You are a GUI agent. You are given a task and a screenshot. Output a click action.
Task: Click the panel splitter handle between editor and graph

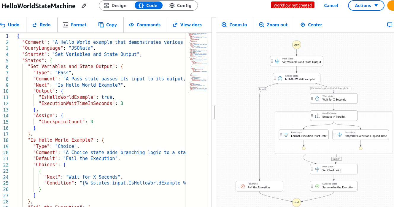[214, 112]
